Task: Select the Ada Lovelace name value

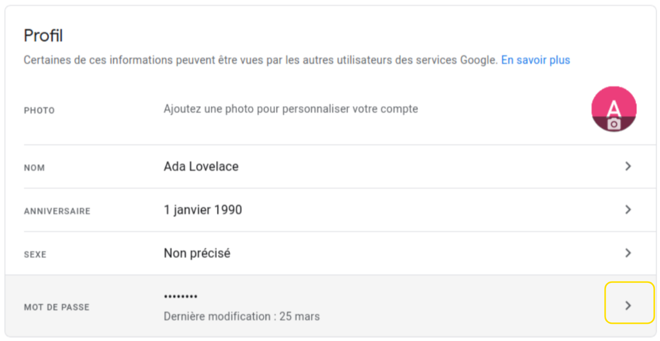Action: (201, 166)
